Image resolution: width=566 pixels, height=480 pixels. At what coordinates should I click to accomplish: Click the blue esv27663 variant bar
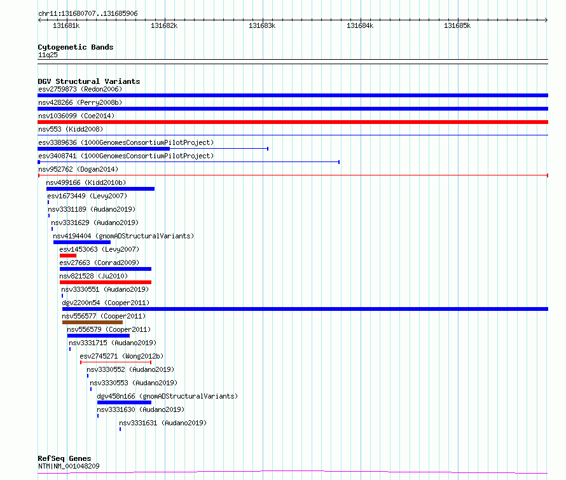tap(106, 269)
